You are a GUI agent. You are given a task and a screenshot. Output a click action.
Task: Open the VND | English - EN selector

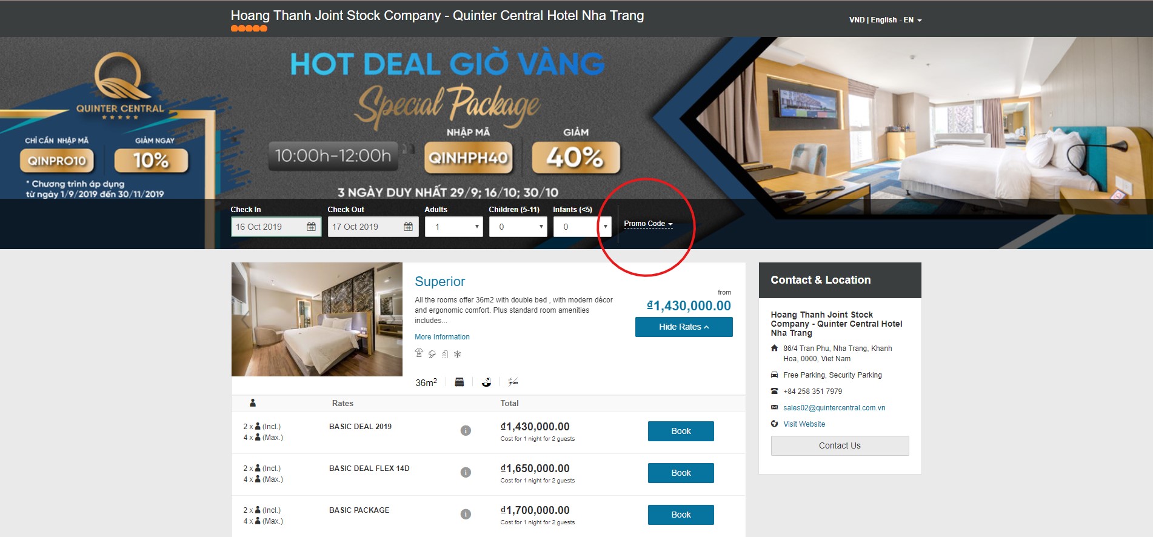[x=885, y=20]
